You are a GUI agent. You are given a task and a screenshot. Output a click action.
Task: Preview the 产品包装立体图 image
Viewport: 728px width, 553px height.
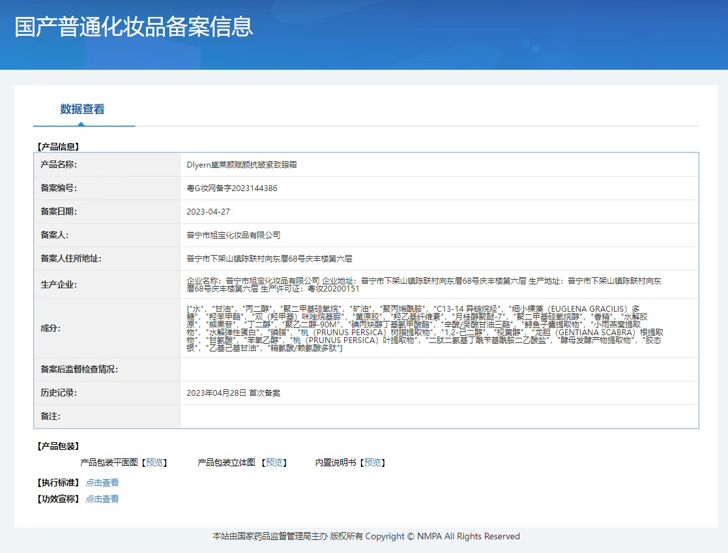click(x=274, y=462)
